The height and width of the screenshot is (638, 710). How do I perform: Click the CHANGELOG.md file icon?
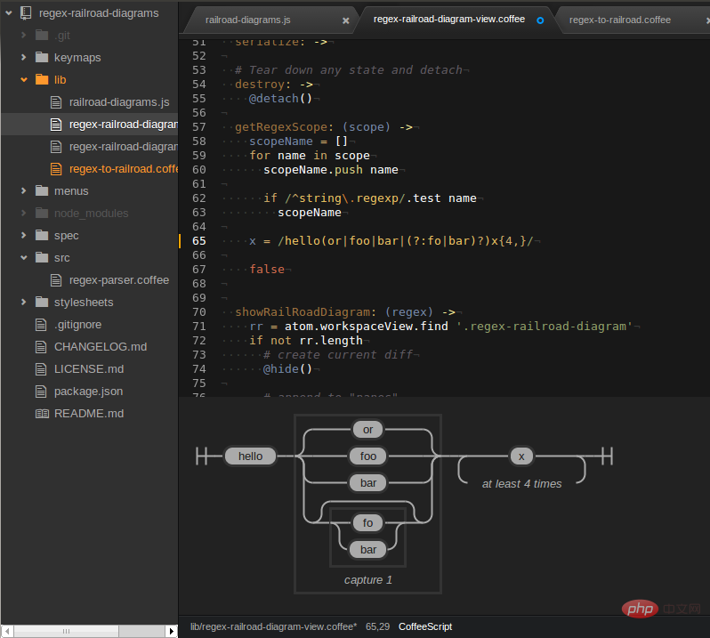[41, 346]
